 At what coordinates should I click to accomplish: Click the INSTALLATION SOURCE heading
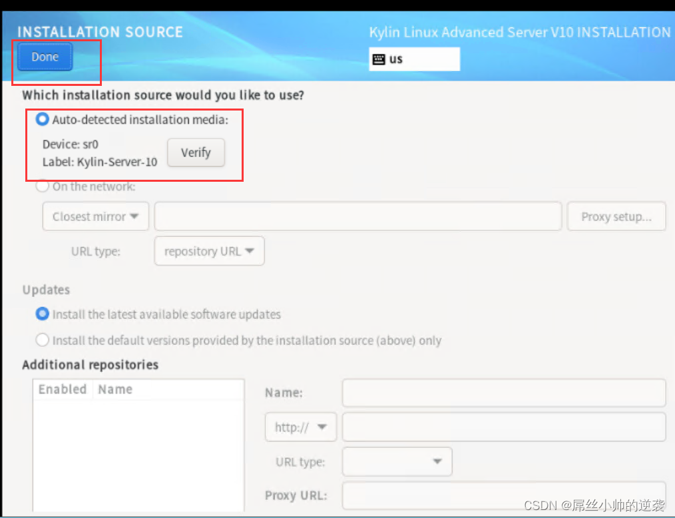coord(100,32)
